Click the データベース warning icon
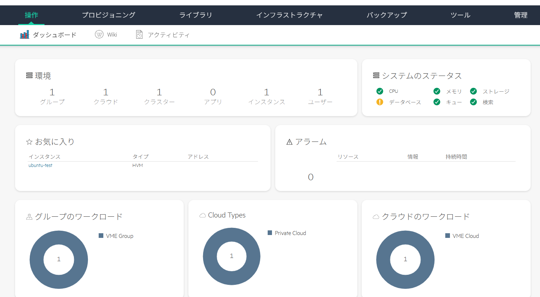This screenshot has height=297, width=540. (x=380, y=102)
